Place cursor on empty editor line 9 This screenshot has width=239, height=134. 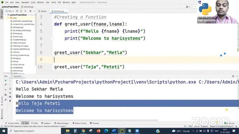(137, 60)
